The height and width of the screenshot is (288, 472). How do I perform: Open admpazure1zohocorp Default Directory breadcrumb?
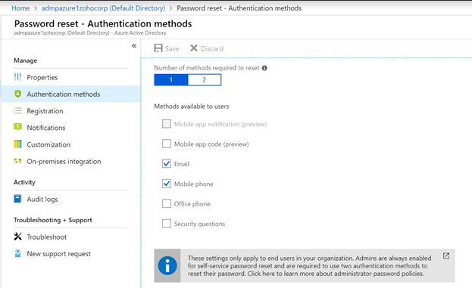point(103,8)
